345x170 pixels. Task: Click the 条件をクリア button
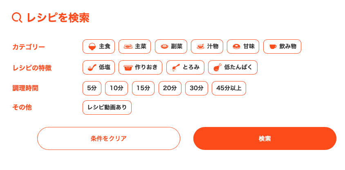pos(109,138)
